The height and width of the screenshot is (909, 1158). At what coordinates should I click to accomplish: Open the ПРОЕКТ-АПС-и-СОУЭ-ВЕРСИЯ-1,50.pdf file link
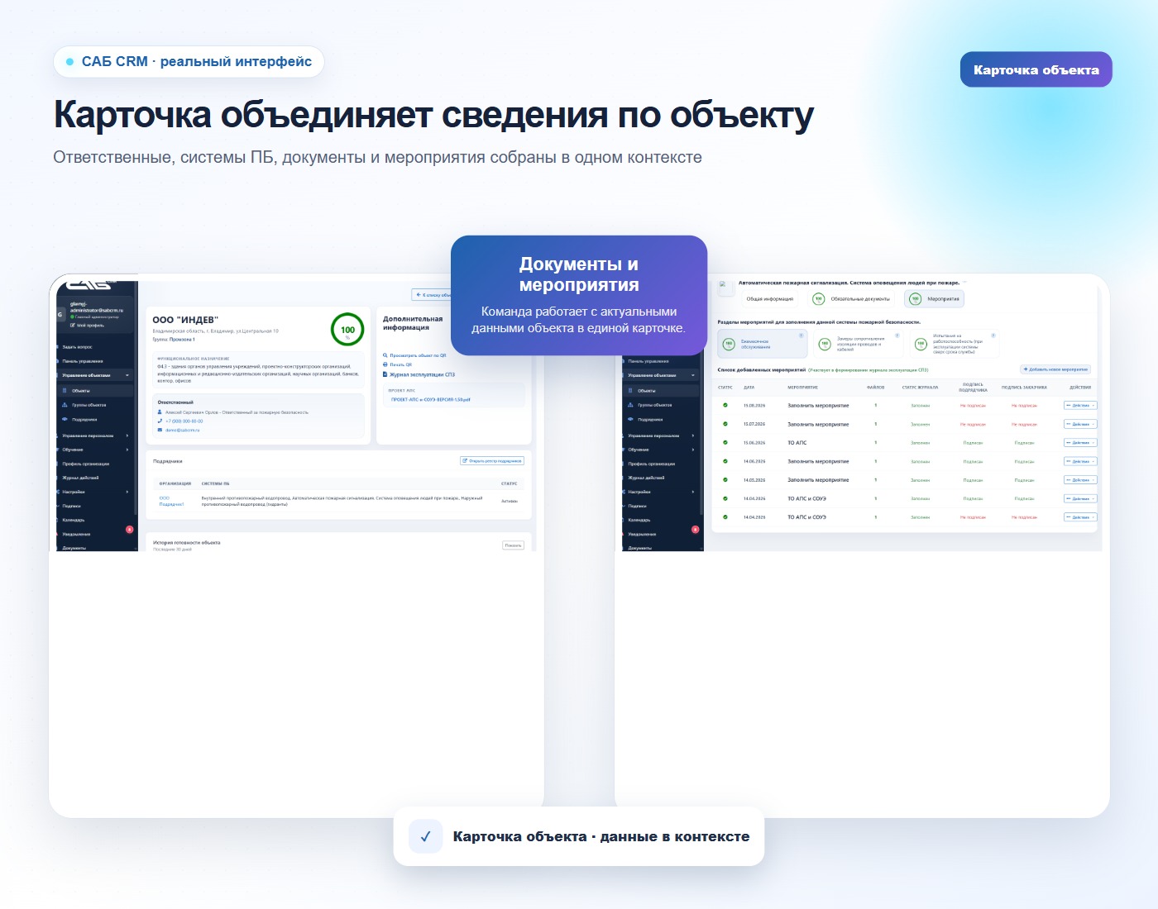pyautogui.click(x=431, y=399)
